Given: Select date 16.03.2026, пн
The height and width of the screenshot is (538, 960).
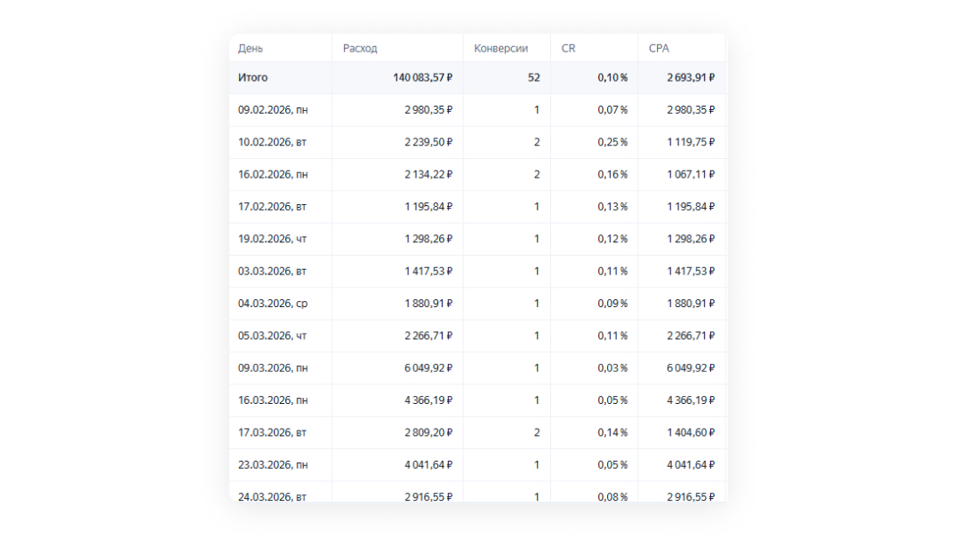Looking at the screenshot, I should (x=273, y=400).
